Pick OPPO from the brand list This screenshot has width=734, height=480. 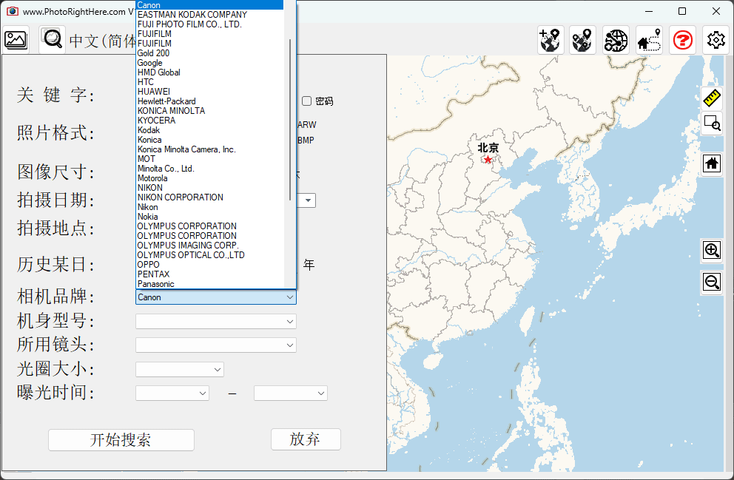click(209, 265)
